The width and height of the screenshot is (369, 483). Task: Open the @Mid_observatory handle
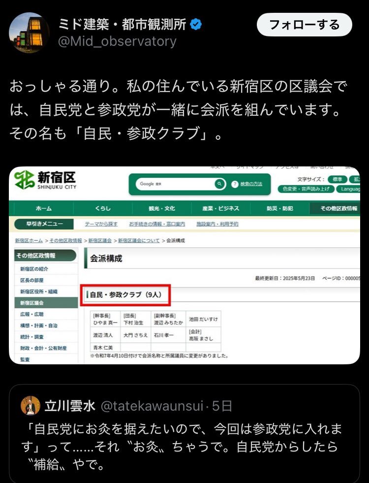pos(117,41)
